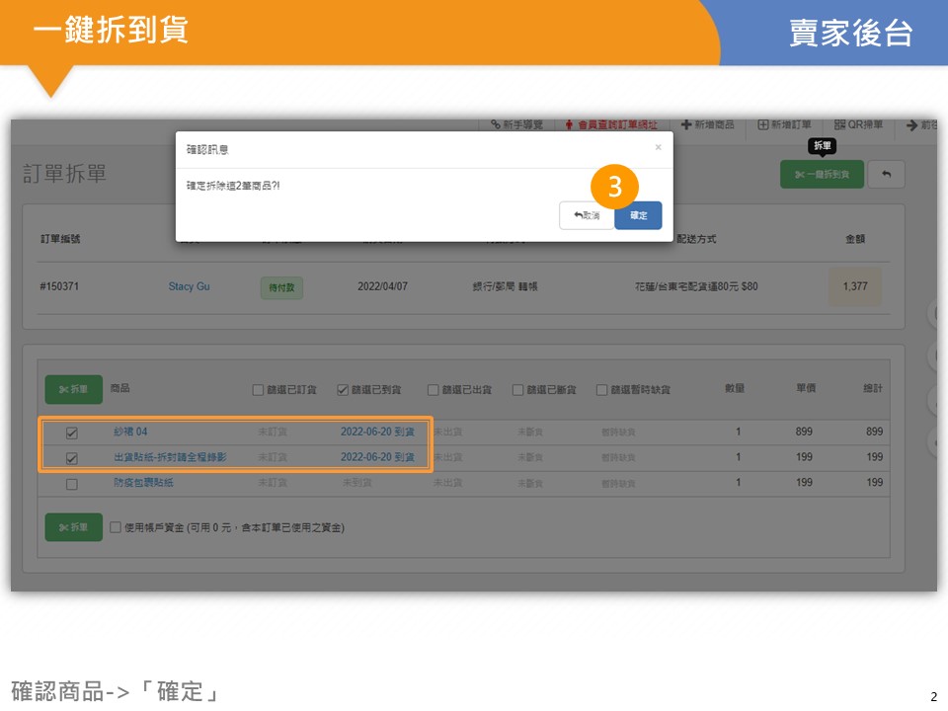This screenshot has height=711, width=948.
Task: Click the green 一鍵拆到貨 scissors button
Action: [x=822, y=175]
